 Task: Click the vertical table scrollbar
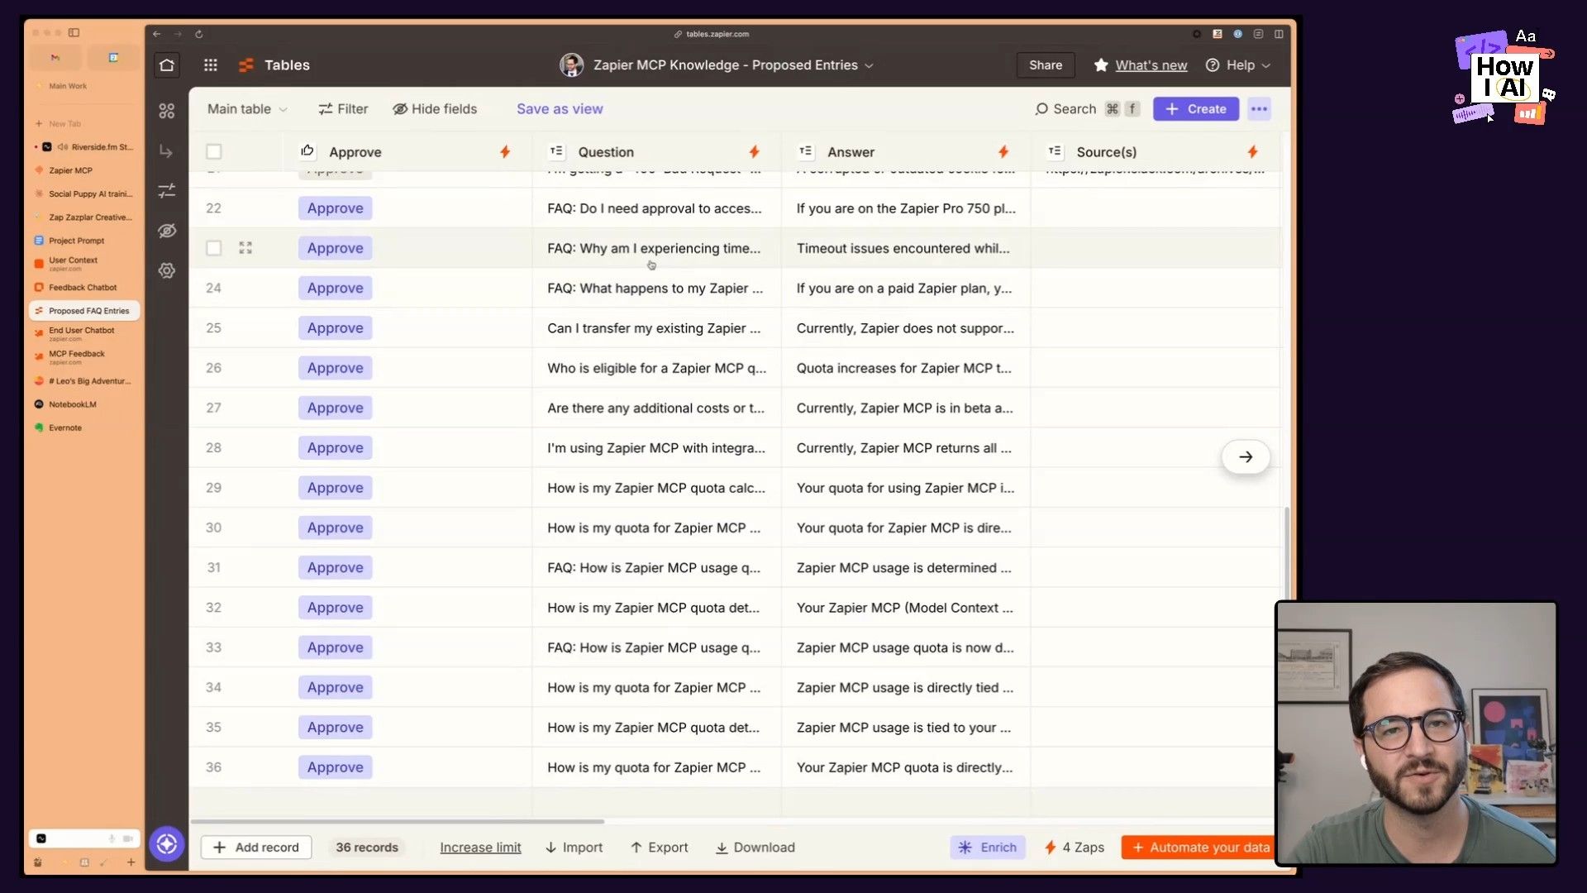pyautogui.click(x=1286, y=554)
